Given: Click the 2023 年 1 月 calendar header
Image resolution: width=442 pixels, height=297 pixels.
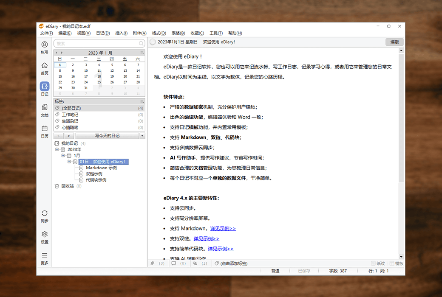Looking at the screenshot, I should [100, 53].
